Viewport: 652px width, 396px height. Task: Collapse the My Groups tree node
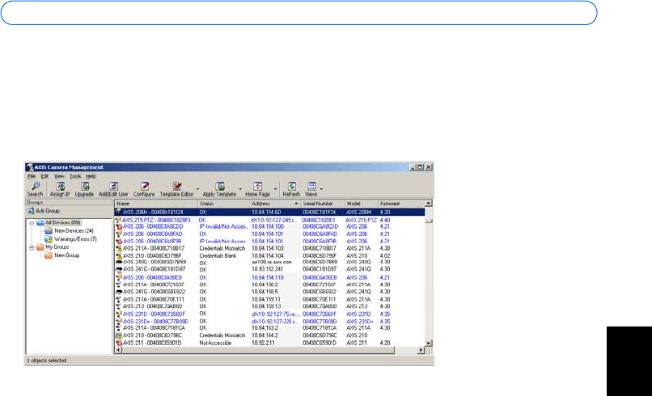click(x=32, y=247)
